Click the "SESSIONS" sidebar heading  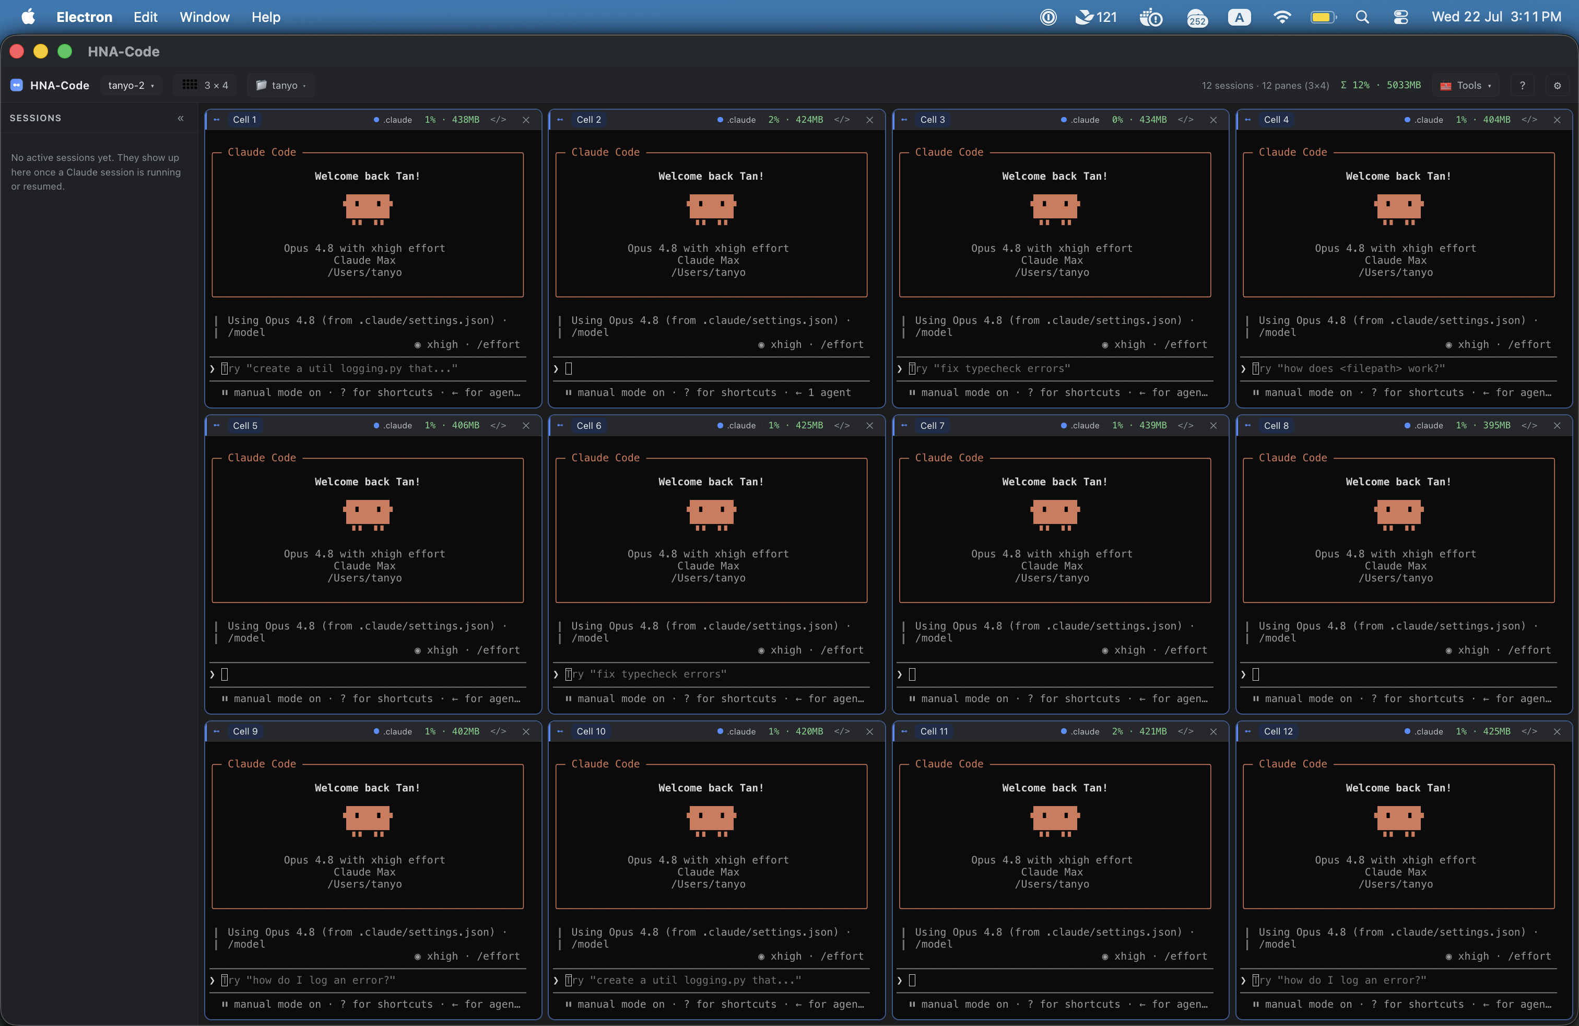tap(35, 118)
